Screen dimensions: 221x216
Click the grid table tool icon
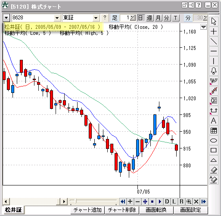pos(214,130)
